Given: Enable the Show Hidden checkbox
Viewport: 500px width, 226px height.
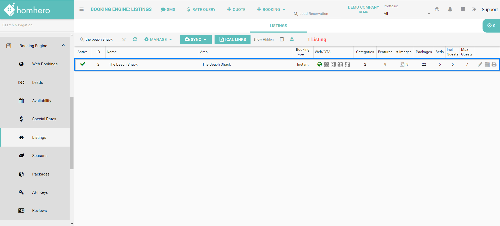Looking at the screenshot, I should click(282, 39).
